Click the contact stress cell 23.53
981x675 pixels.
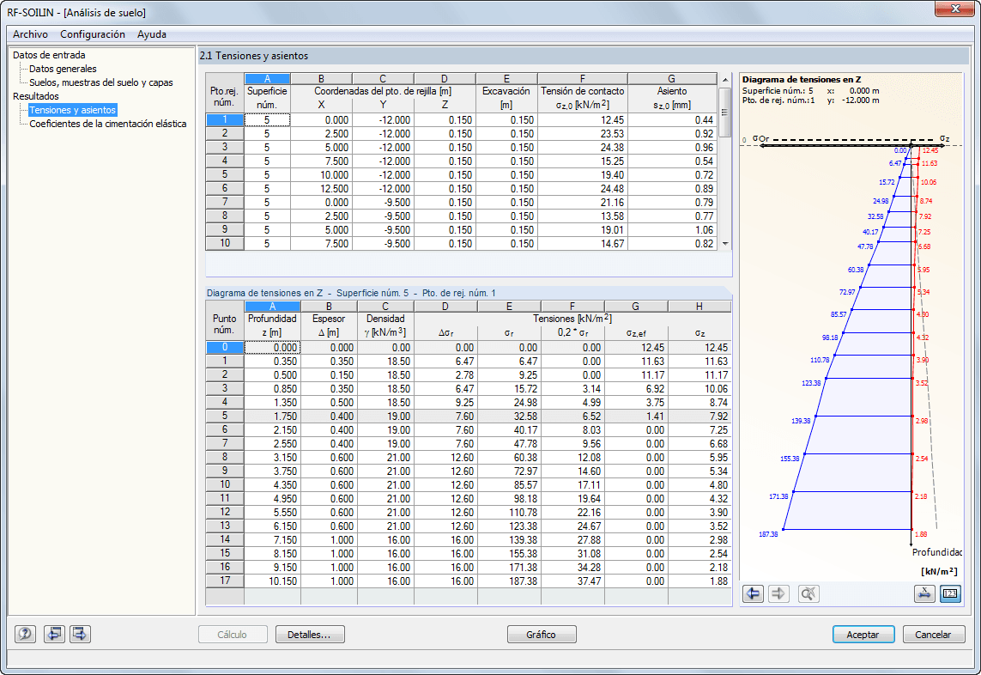[583, 133]
